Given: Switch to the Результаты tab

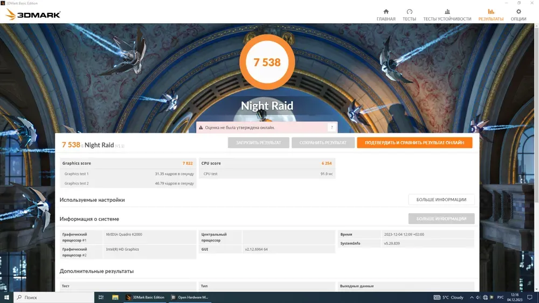Looking at the screenshot, I should pyautogui.click(x=490, y=15).
